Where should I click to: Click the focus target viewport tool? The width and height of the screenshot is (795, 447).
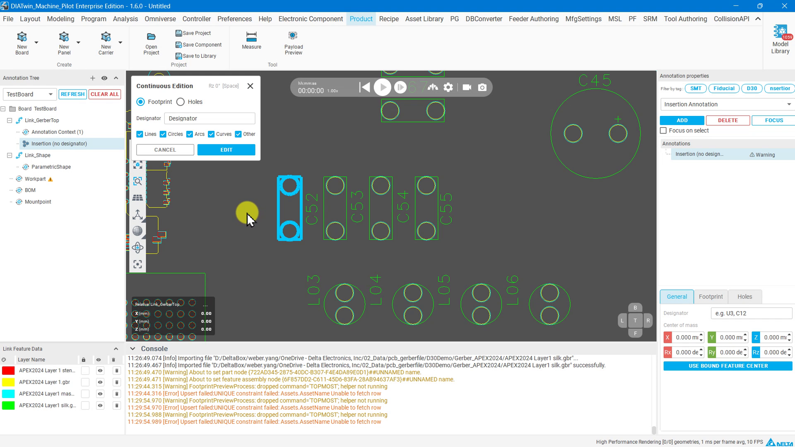(137, 264)
